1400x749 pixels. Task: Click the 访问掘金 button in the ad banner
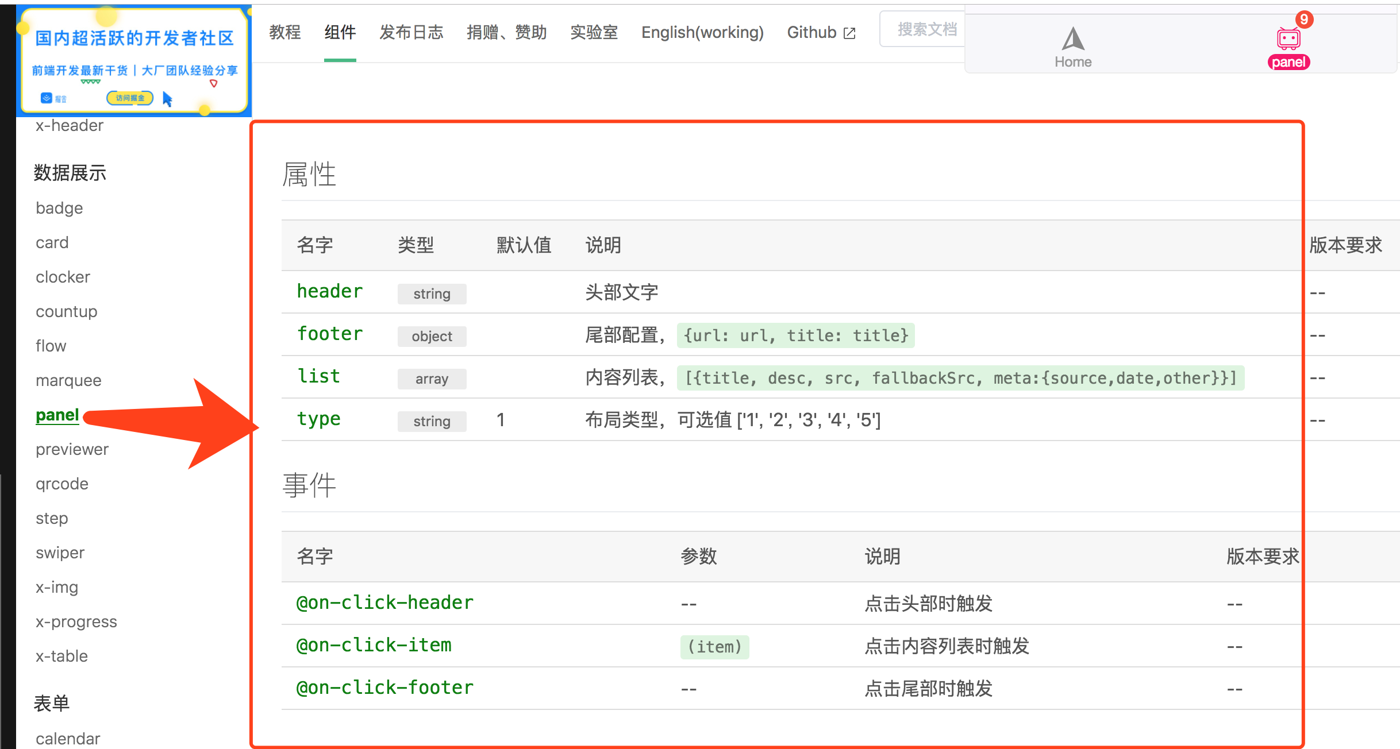pos(130,98)
